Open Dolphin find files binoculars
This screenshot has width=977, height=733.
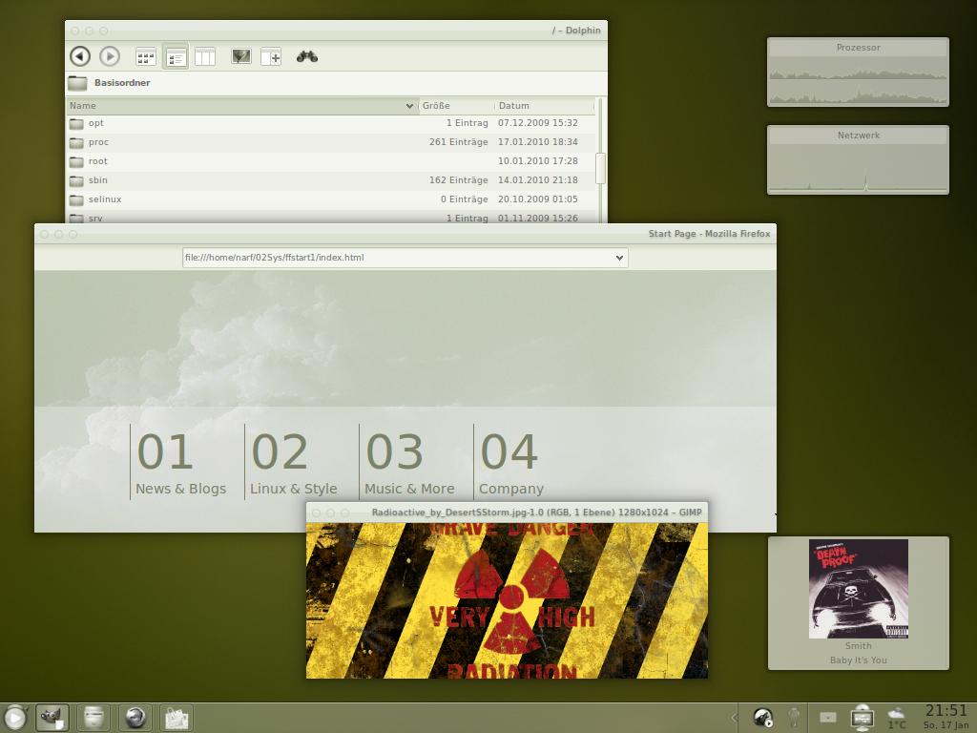[x=307, y=56]
